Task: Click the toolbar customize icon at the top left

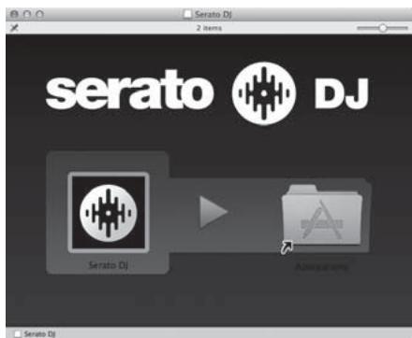Action: (14, 28)
